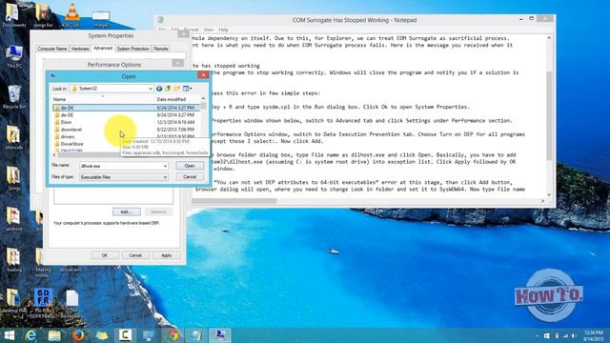The width and height of the screenshot is (610, 343).
Task: Switch to the Notepad taskbar icon
Action: click(x=196, y=335)
